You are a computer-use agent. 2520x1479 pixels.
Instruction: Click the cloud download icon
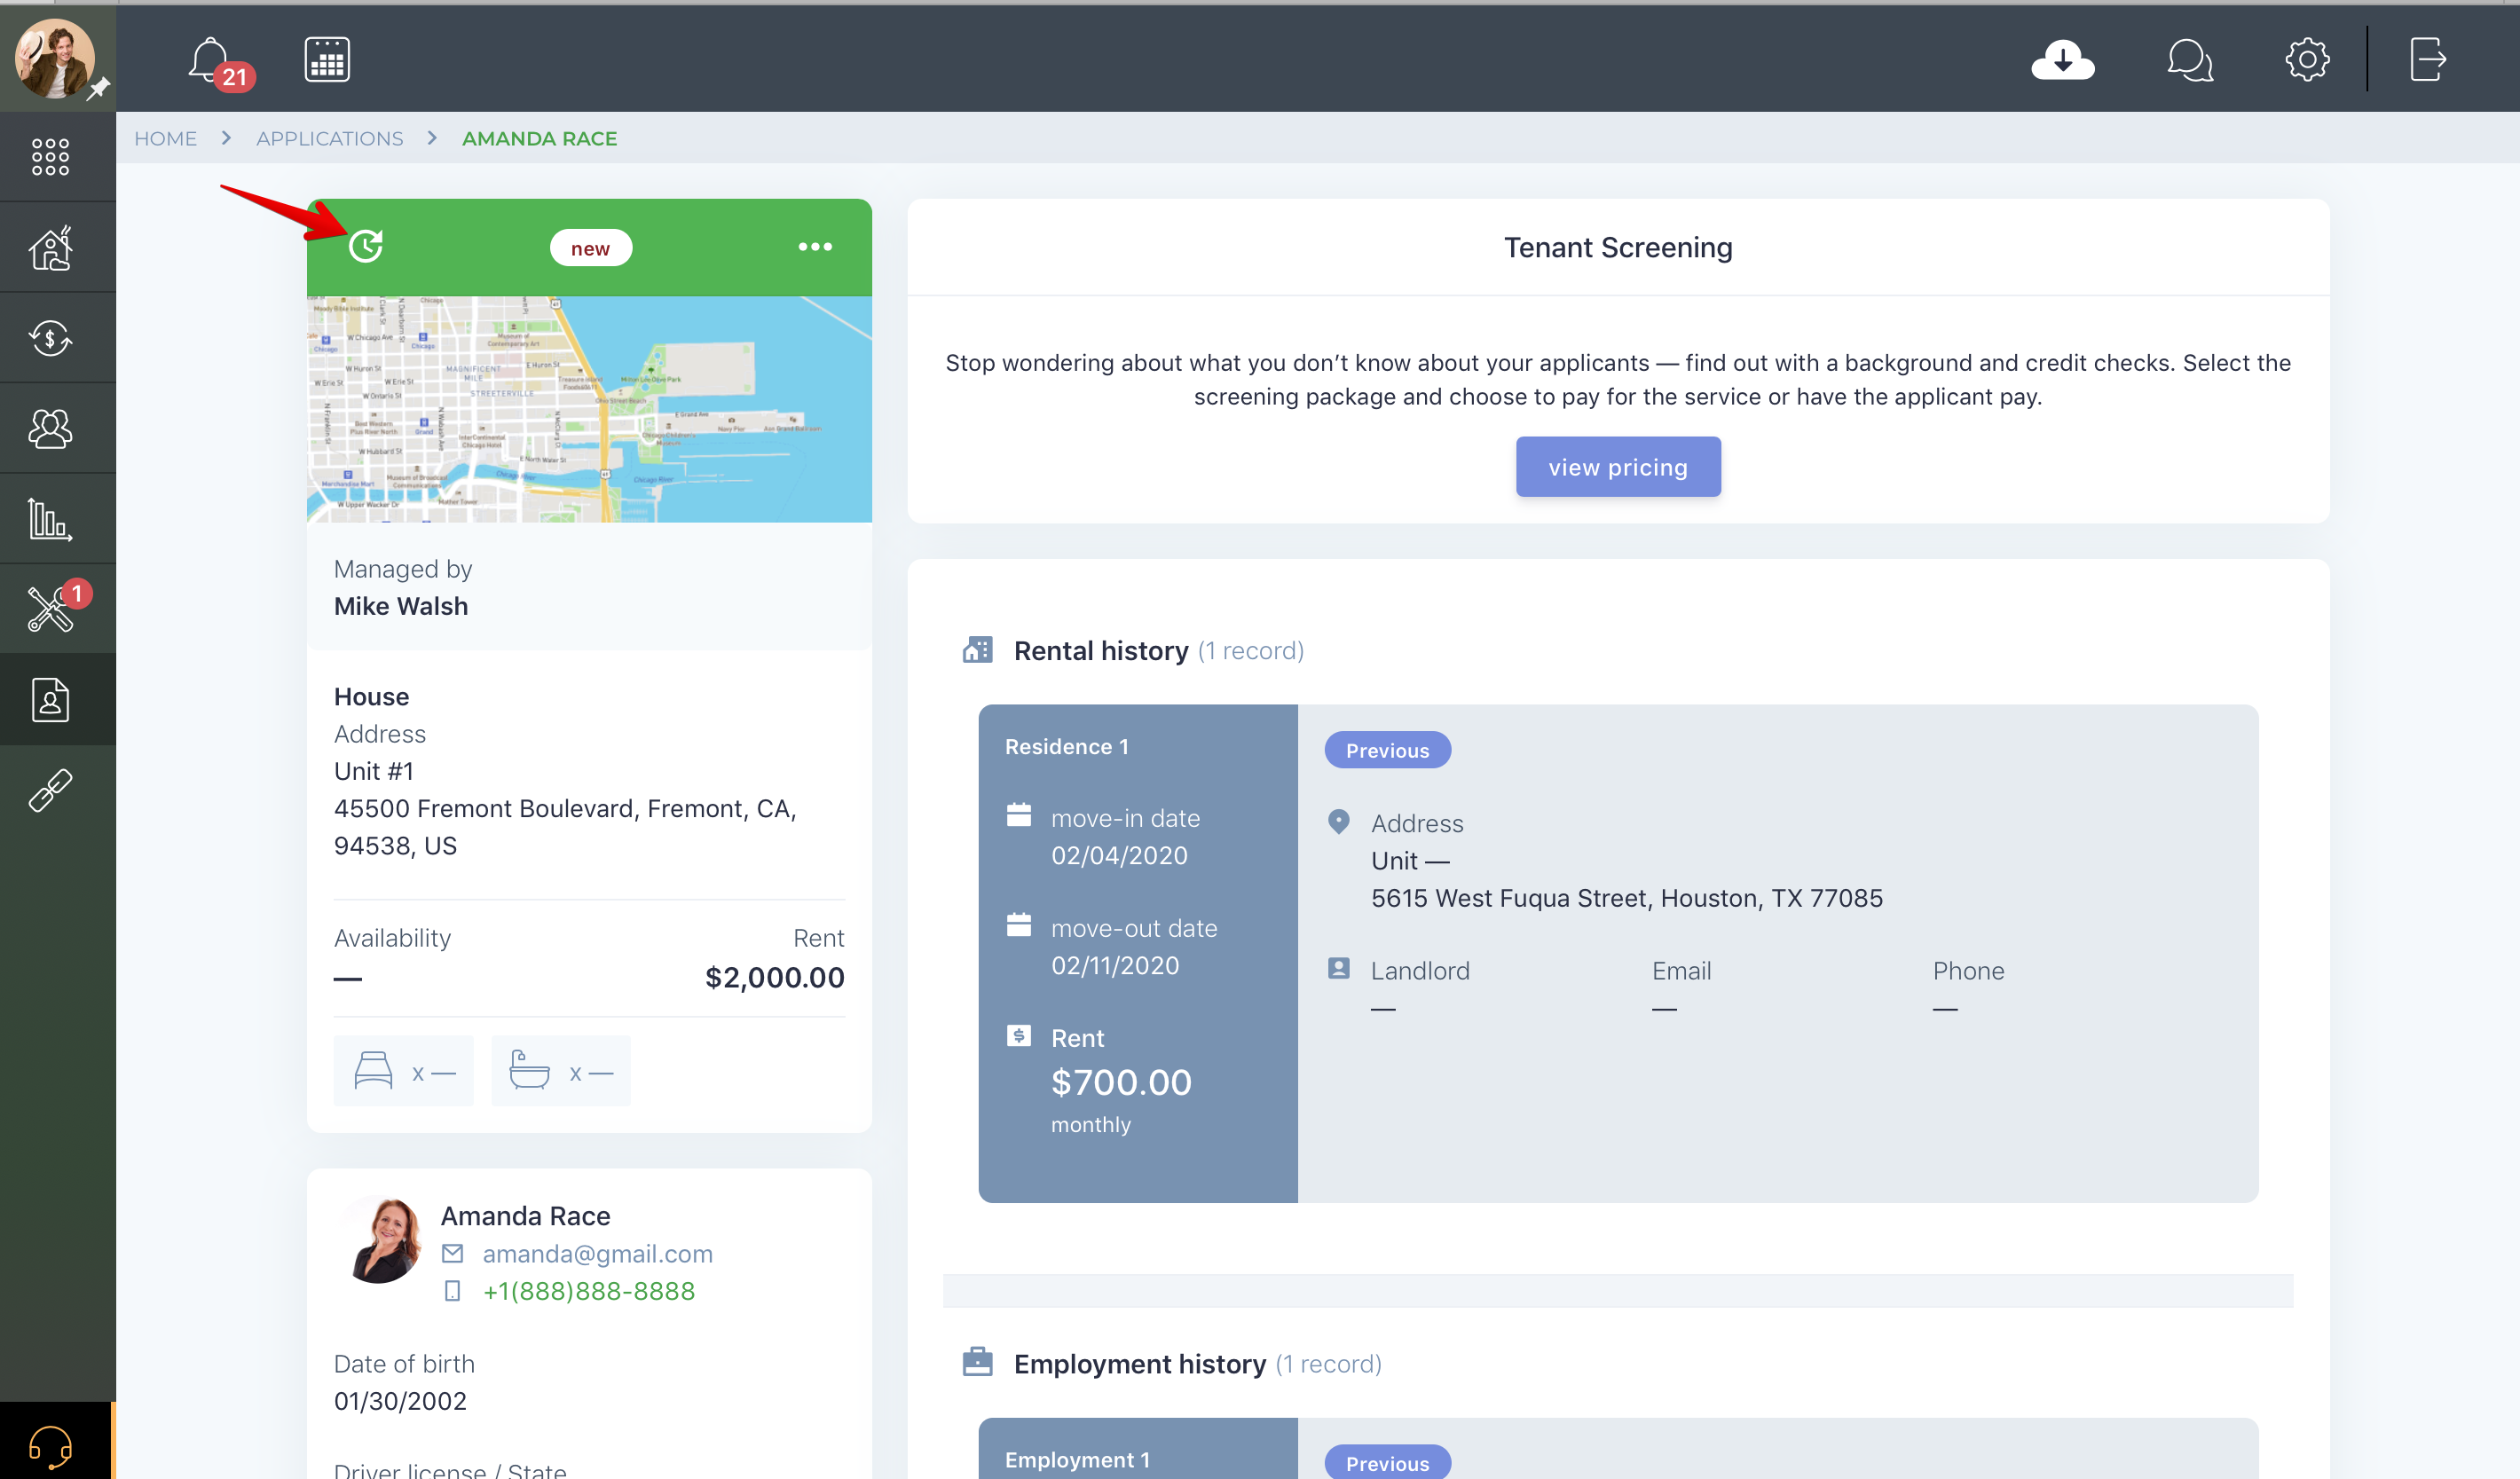click(x=2062, y=60)
